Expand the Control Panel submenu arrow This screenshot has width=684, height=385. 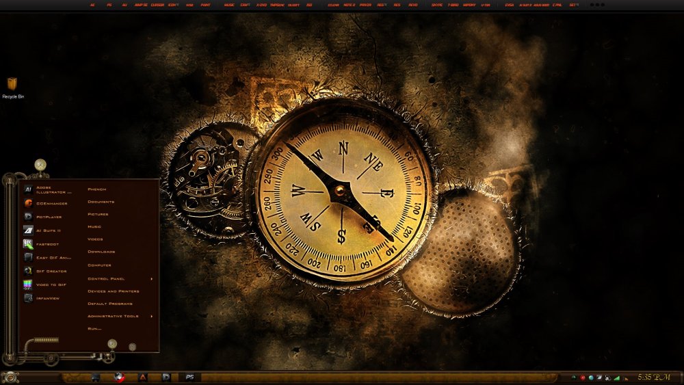tap(152, 279)
